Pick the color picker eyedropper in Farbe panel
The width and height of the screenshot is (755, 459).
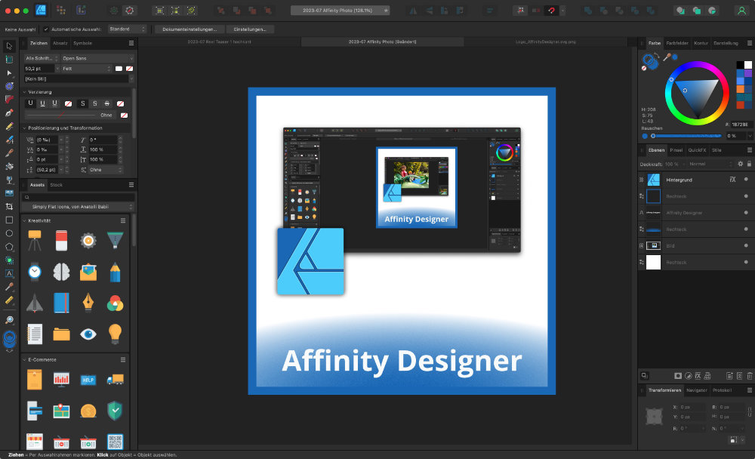[667, 57]
